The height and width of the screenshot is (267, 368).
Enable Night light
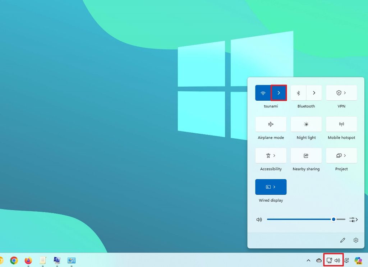(x=306, y=124)
